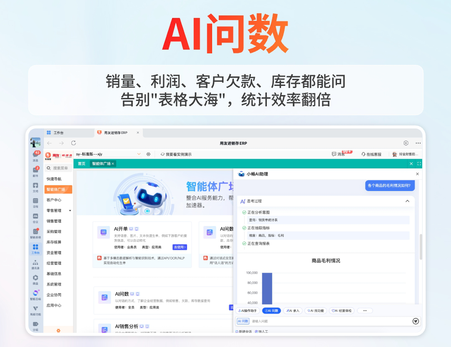451x347 pixels.
Task: Switch to the 首页 tab
Action: (x=81, y=164)
